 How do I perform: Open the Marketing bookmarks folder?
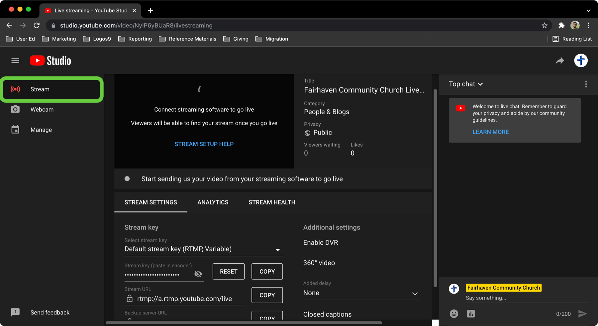pos(59,39)
